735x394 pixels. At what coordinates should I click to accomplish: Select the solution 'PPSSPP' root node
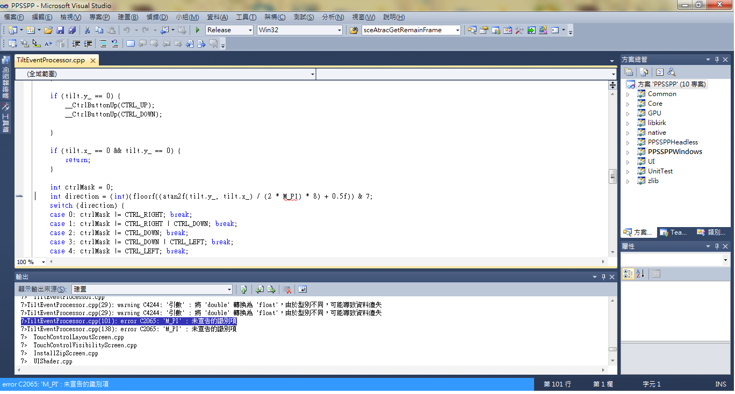pos(666,84)
